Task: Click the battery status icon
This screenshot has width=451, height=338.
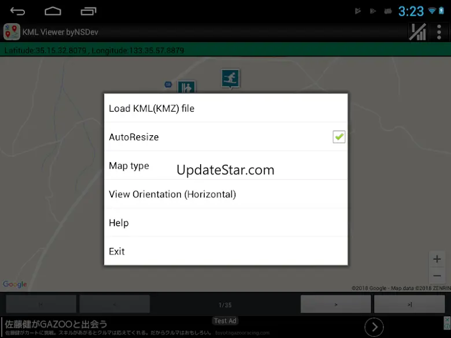Action: pyautogui.click(x=442, y=11)
